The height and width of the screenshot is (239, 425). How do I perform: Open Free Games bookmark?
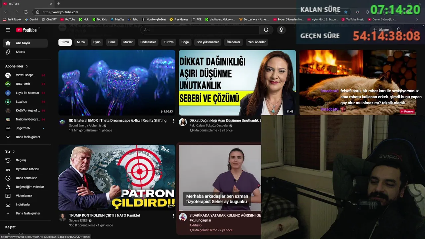point(179,20)
